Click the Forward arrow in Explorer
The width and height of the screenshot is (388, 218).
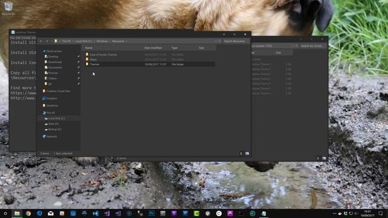point(47,41)
